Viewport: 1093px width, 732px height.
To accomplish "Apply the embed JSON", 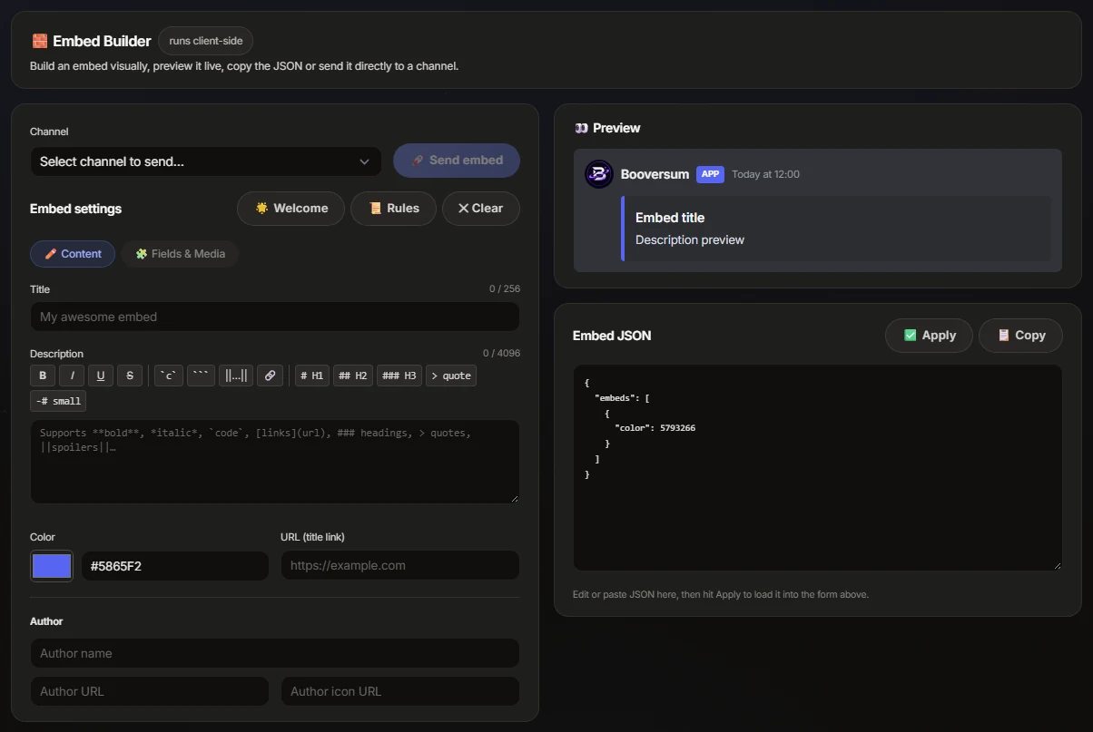I will coord(929,336).
